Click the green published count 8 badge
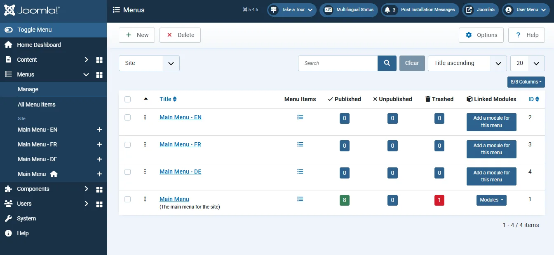This screenshot has height=255, width=554. pos(345,201)
